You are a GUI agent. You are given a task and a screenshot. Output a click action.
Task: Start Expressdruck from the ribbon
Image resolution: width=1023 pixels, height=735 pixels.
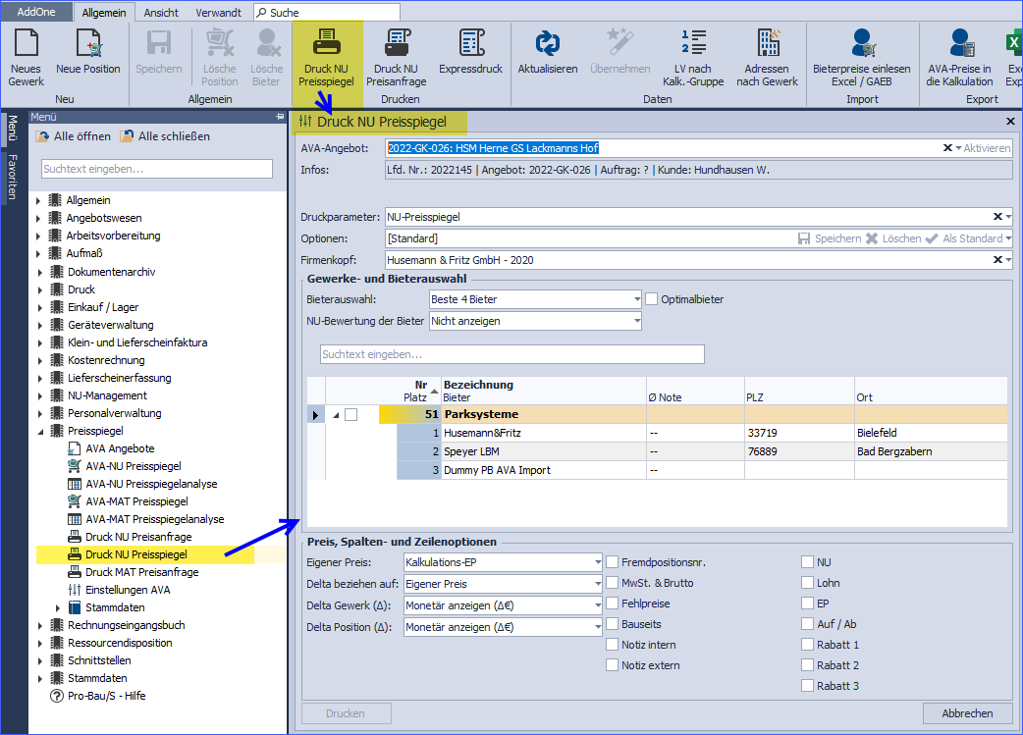[x=470, y=44]
